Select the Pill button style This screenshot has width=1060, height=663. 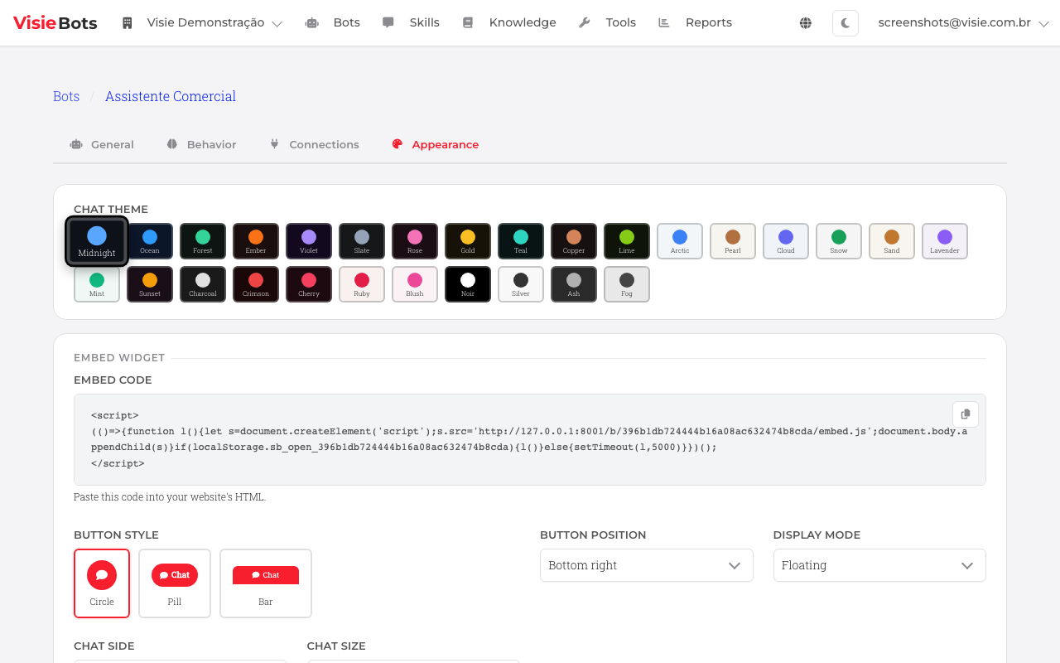click(x=175, y=583)
